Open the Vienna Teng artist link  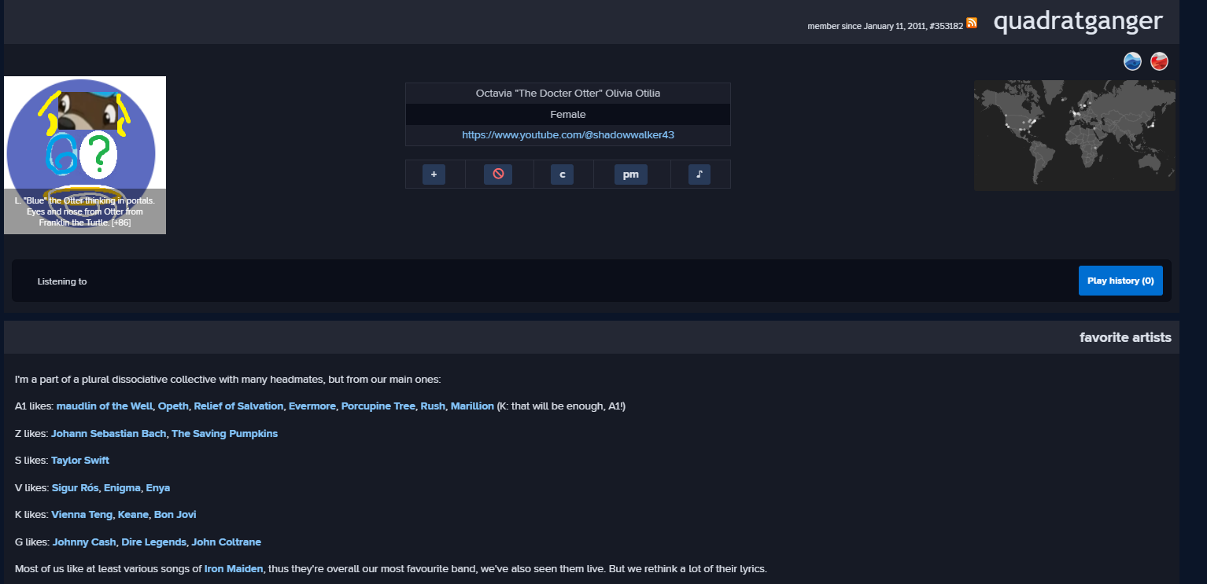tap(82, 515)
